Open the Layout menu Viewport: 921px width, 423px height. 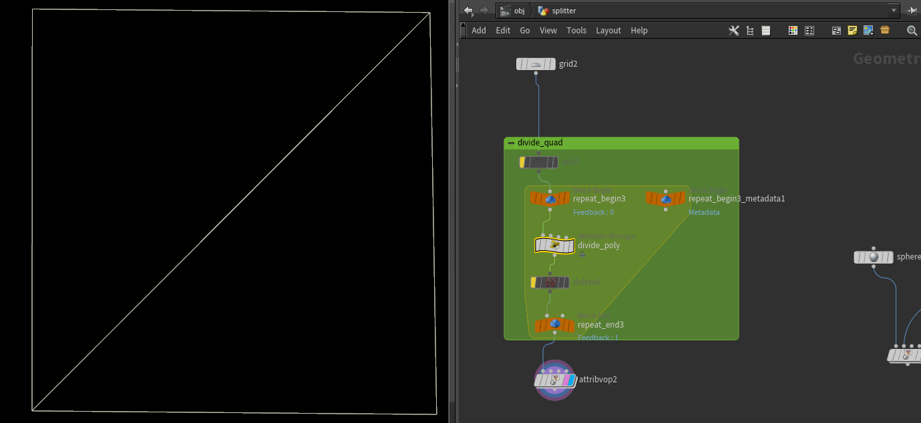click(x=608, y=31)
